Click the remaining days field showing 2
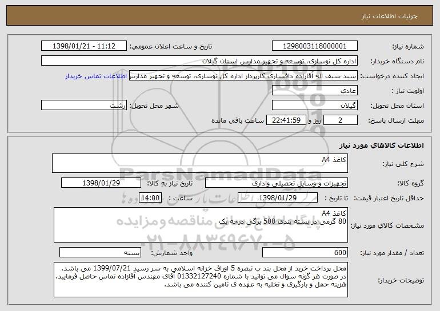 341,120
